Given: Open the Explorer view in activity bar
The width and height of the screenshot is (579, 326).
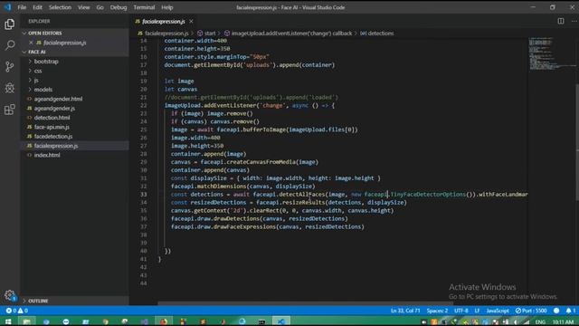Looking at the screenshot, I should pos(10,24).
